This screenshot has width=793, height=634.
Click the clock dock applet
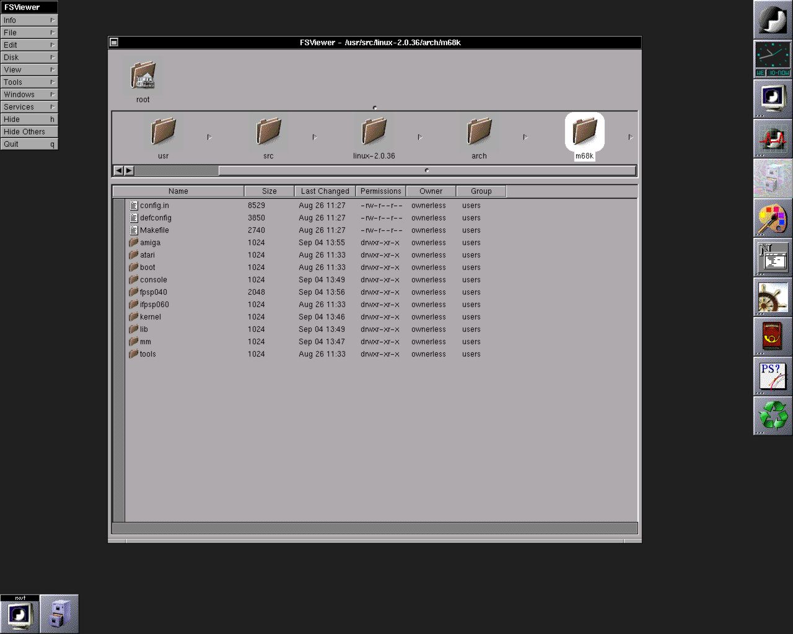tap(773, 59)
